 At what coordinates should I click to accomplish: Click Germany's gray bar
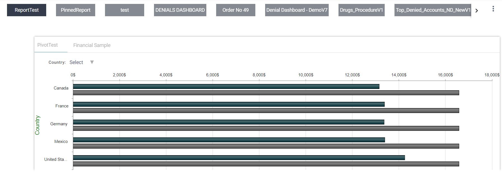266,128
